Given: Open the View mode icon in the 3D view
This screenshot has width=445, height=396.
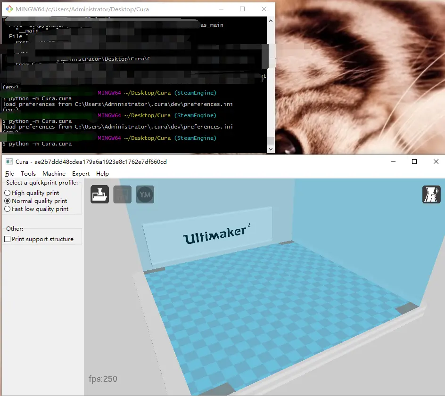Looking at the screenshot, I should [x=431, y=194].
